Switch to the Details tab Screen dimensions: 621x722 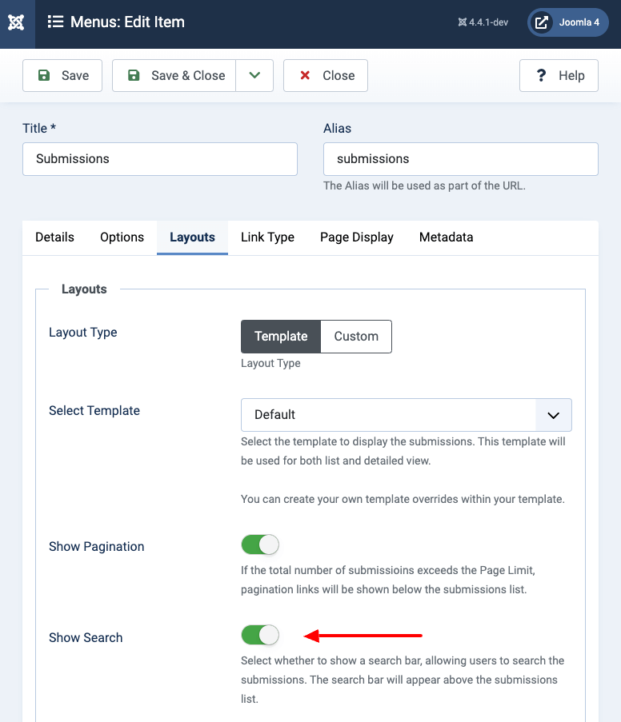click(55, 237)
